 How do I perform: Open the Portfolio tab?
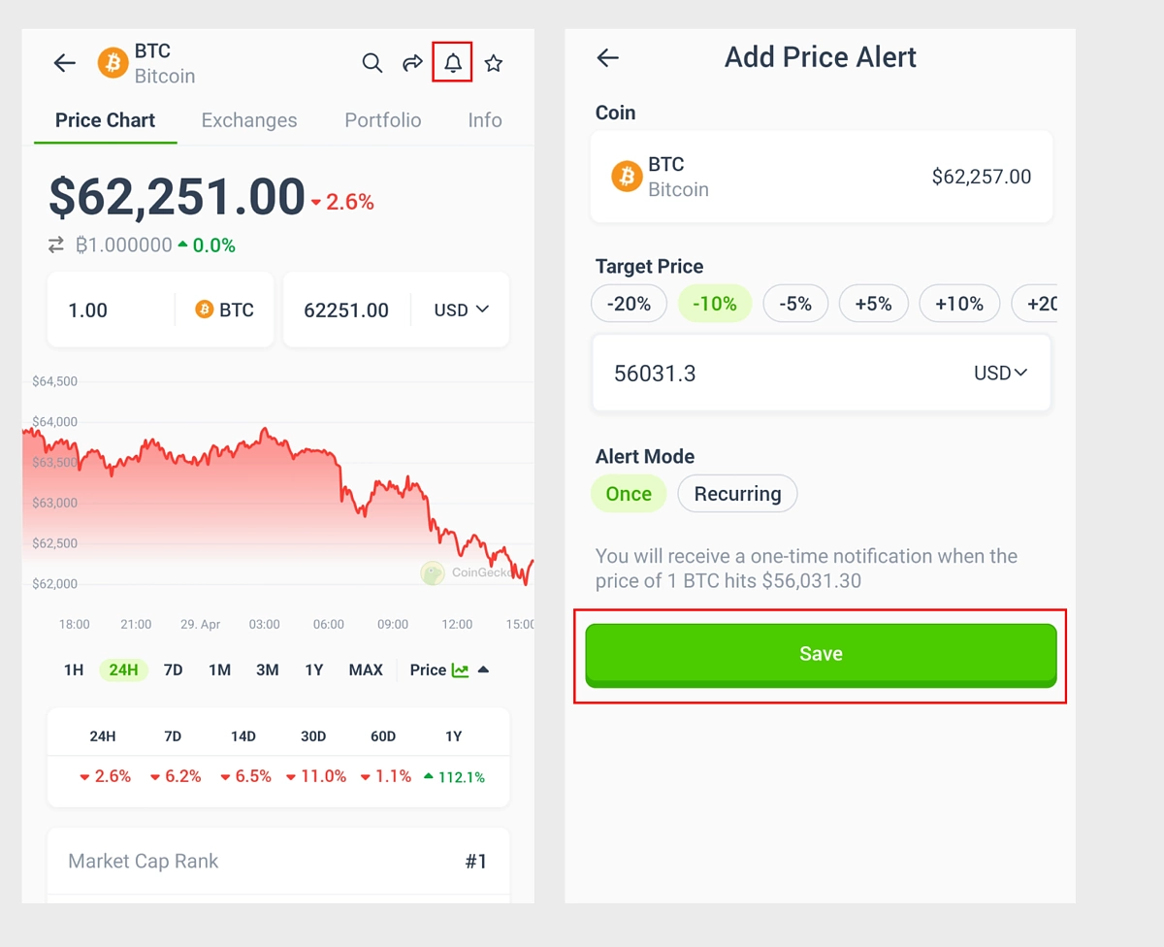pyautogui.click(x=382, y=119)
